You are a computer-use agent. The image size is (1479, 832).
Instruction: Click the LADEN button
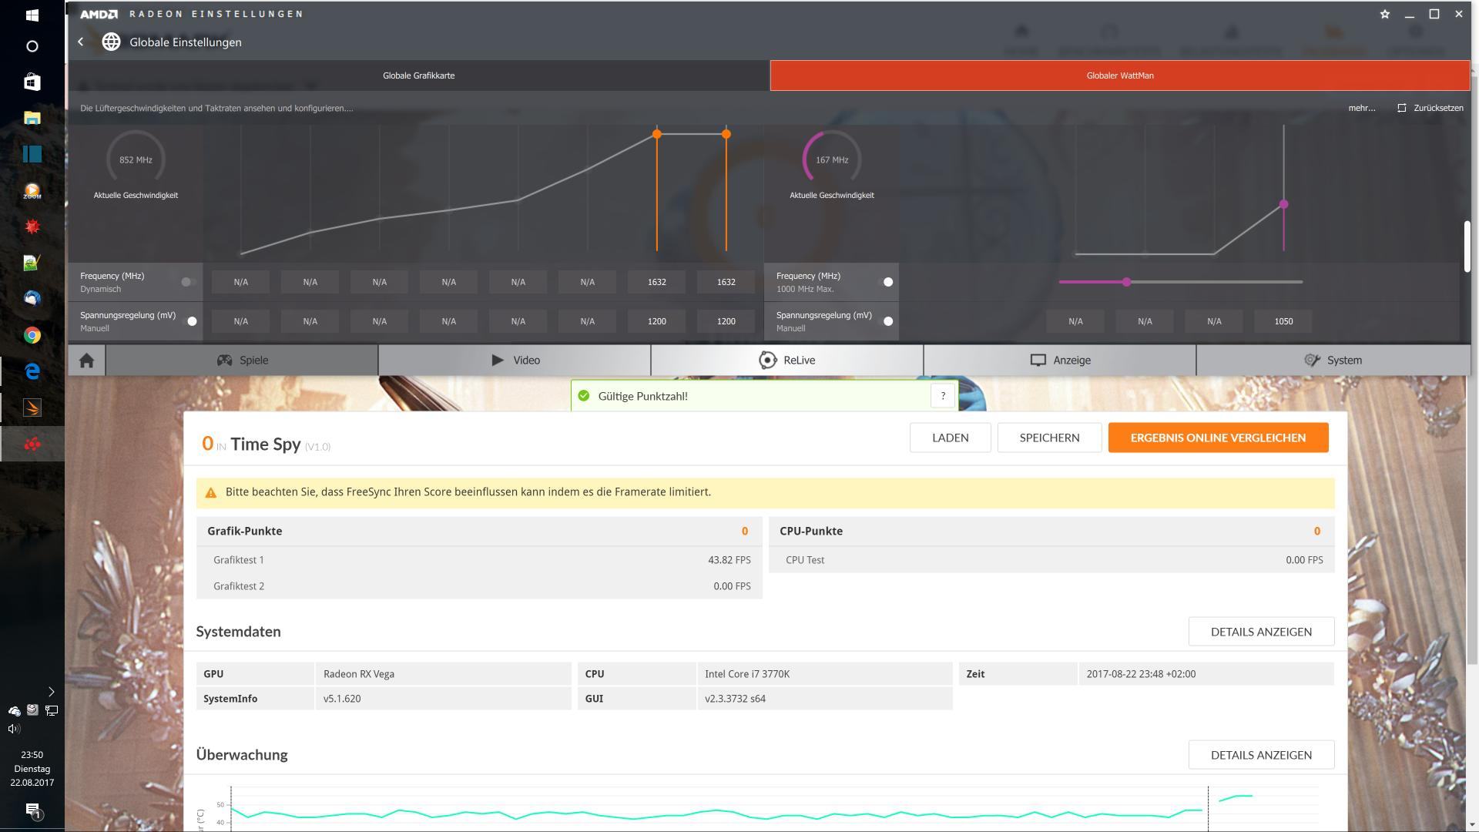[950, 438]
